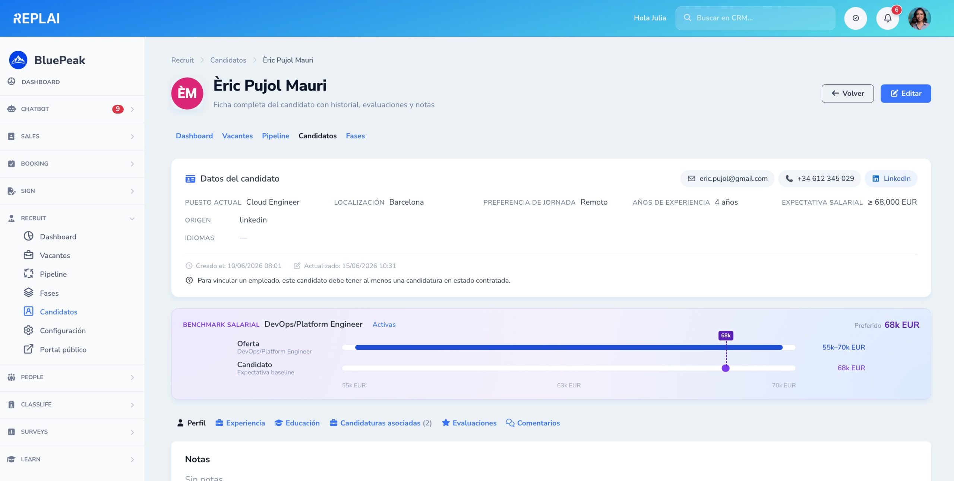Open Recruit Dashboard pie-chart icon

[x=28, y=236]
